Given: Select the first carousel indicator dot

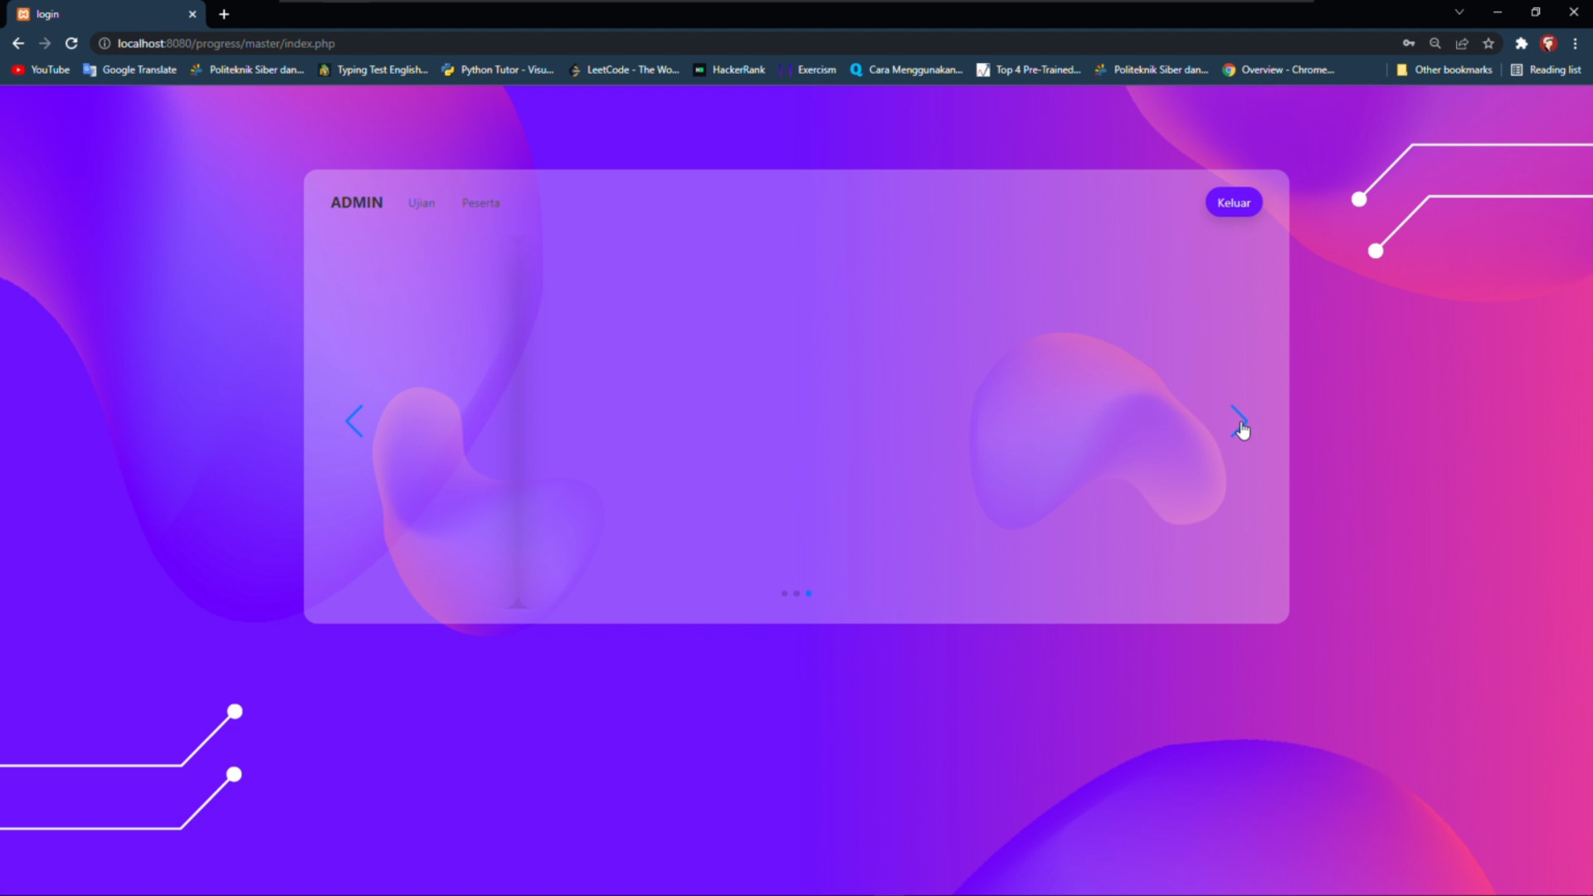Looking at the screenshot, I should 784,593.
